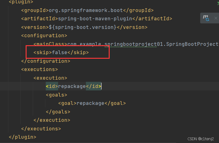The width and height of the screenshot is (219, 143).
Task: Click the version ${spring-boot.version} line
Action: coord(84,27)
